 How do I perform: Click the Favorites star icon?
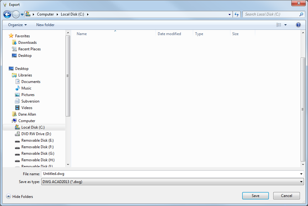coord(11,36)
